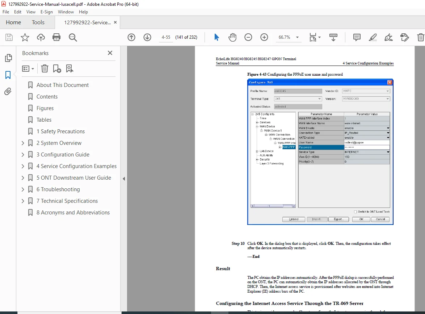Viewport: 425px width, 314px height.
Task: Expand 5 ONT Downstream User Guide
Action: pyautogui.click(x=23, y=178)
